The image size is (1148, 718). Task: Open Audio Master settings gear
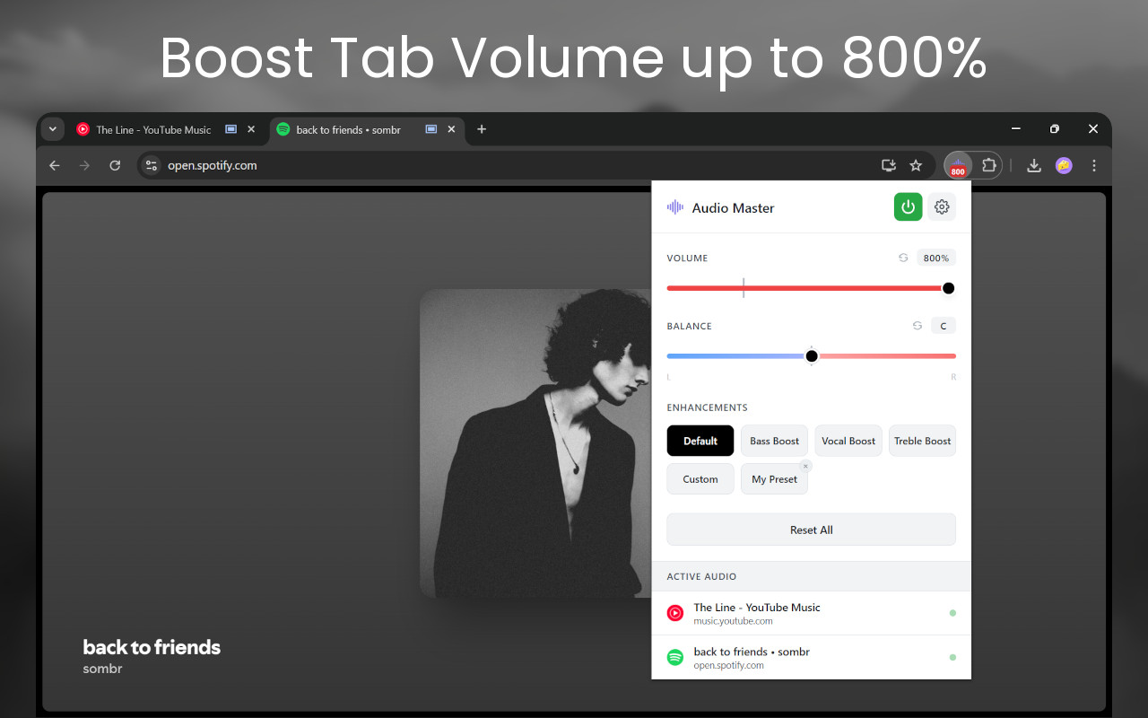coord(942,207)
